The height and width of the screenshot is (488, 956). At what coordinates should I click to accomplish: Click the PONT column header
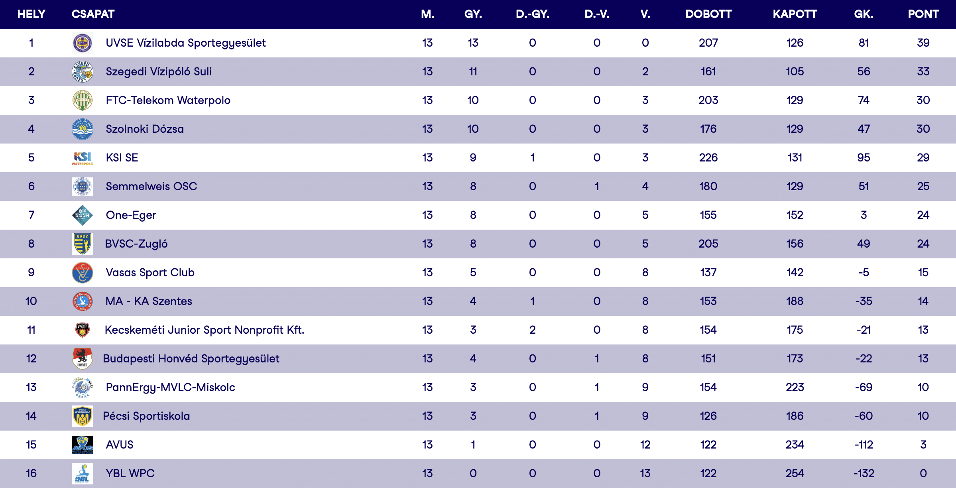(x=923, y=14)
